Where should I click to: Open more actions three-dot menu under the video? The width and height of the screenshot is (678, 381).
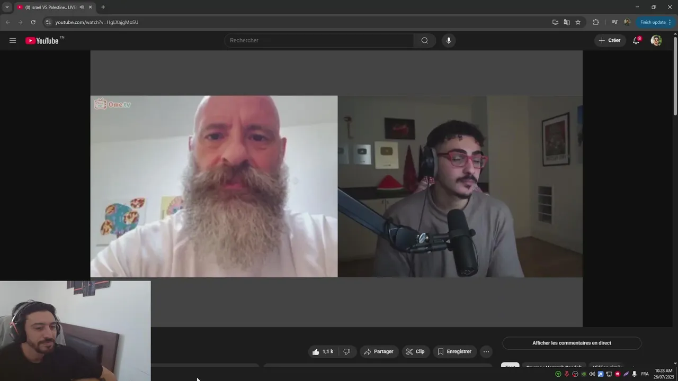(x=486, y=351)
